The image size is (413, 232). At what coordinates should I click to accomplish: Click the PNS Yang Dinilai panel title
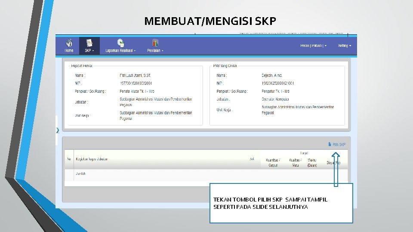point(225,66)
